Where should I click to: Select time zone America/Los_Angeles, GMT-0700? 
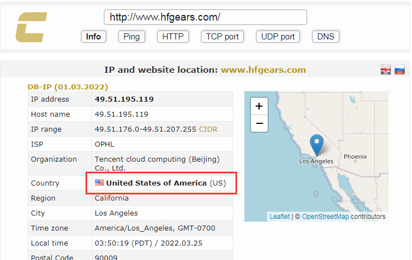coord(155,228)
